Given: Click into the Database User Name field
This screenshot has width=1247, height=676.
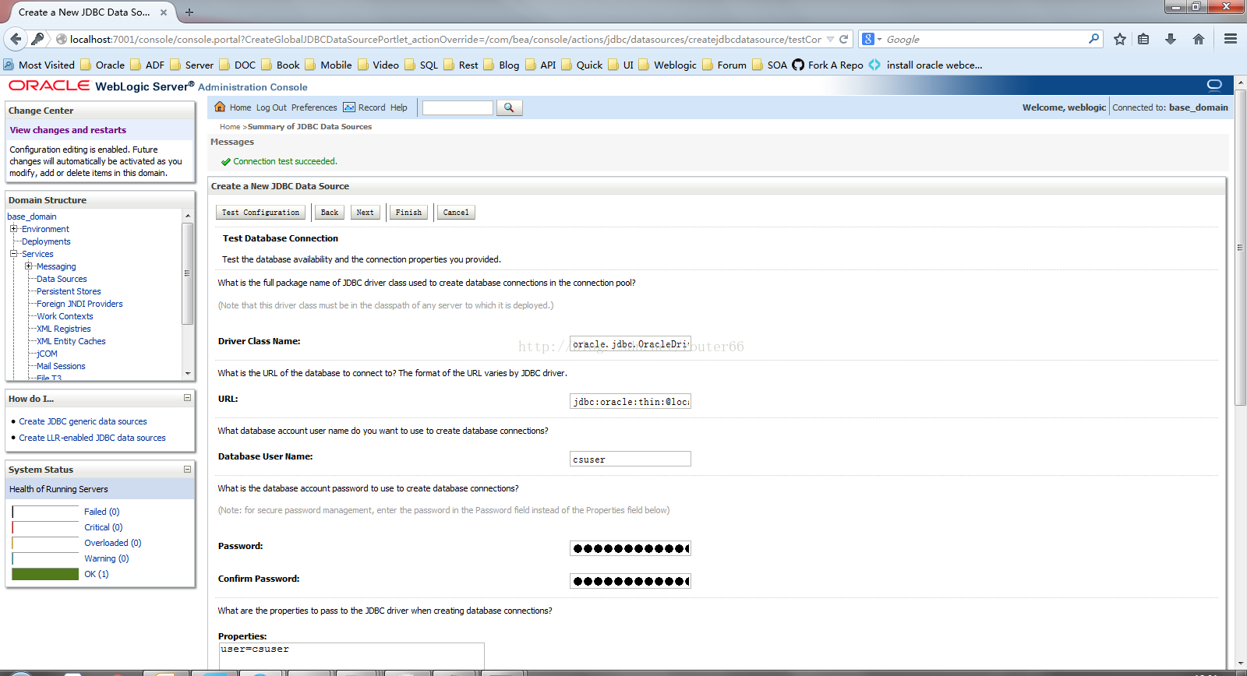Looking at the screenshot, I should click(x=631, y=459).
